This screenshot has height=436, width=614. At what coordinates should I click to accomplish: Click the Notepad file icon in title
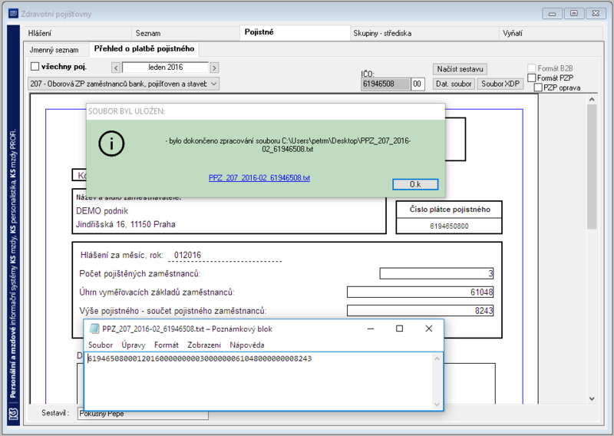point(94,329)
